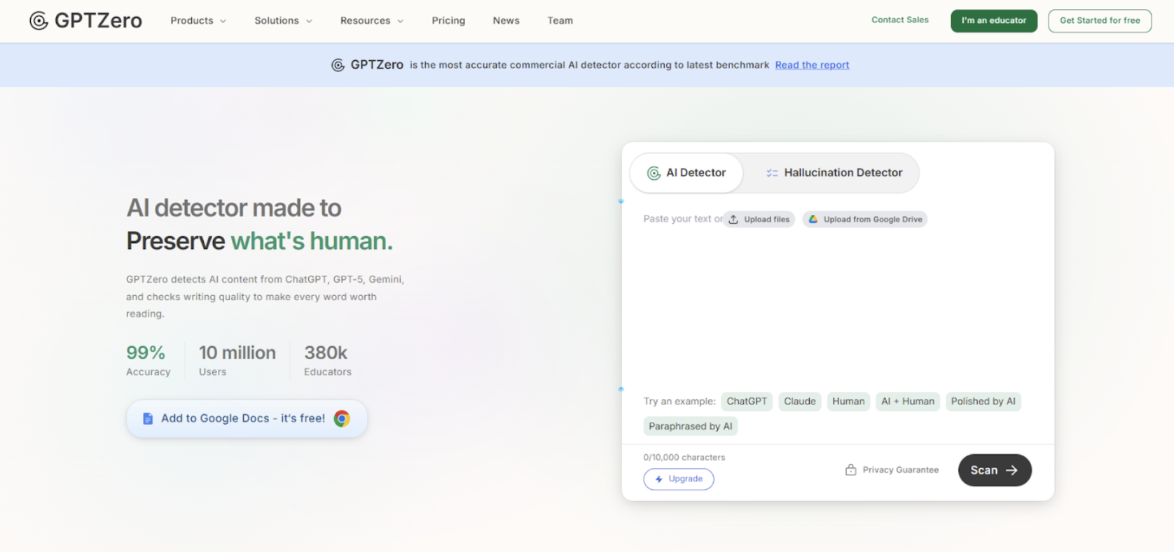This screenshot has width=1174, height=557.
Task: Click the Google Drive icon in the upload button
Action: click(813, 220)
